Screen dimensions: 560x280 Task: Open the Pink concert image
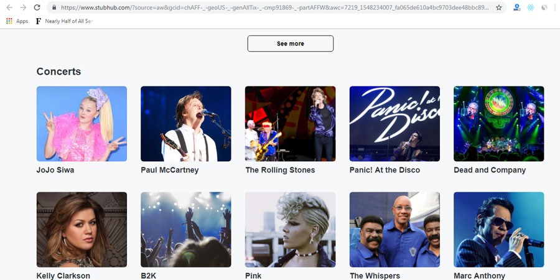point(290,229)
